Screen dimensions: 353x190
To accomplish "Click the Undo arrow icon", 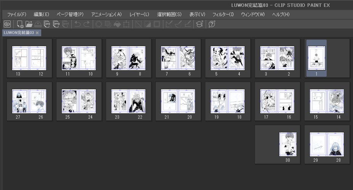I will point(77,24).
